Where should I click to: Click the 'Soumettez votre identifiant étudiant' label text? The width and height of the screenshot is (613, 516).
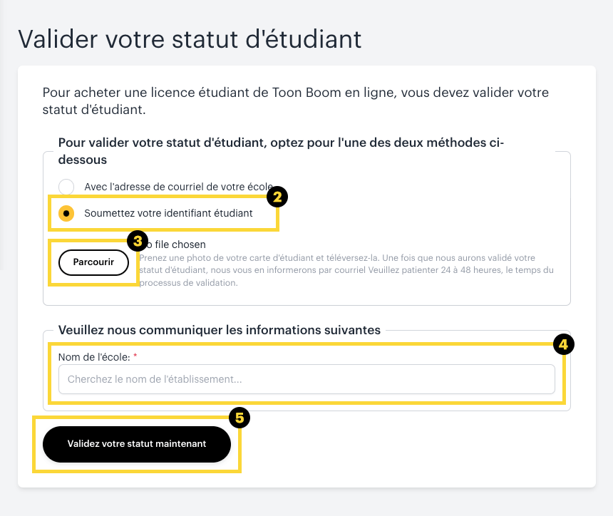click(x=168, y=212)
